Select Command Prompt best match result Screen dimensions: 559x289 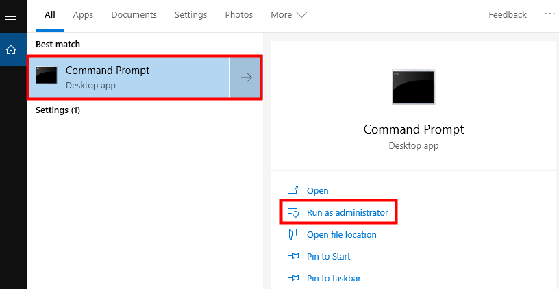point(129,77)
